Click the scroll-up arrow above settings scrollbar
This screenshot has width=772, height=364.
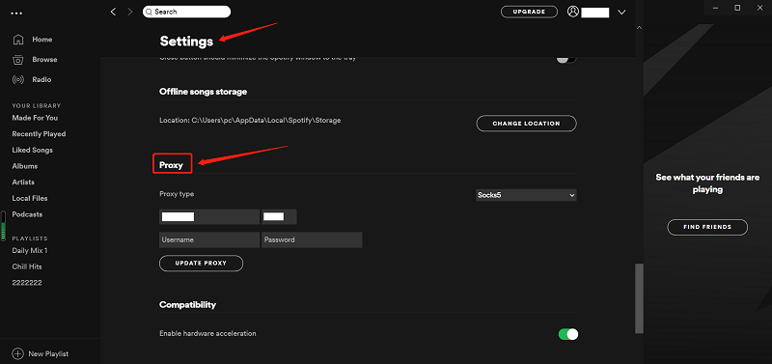point(639,28)
